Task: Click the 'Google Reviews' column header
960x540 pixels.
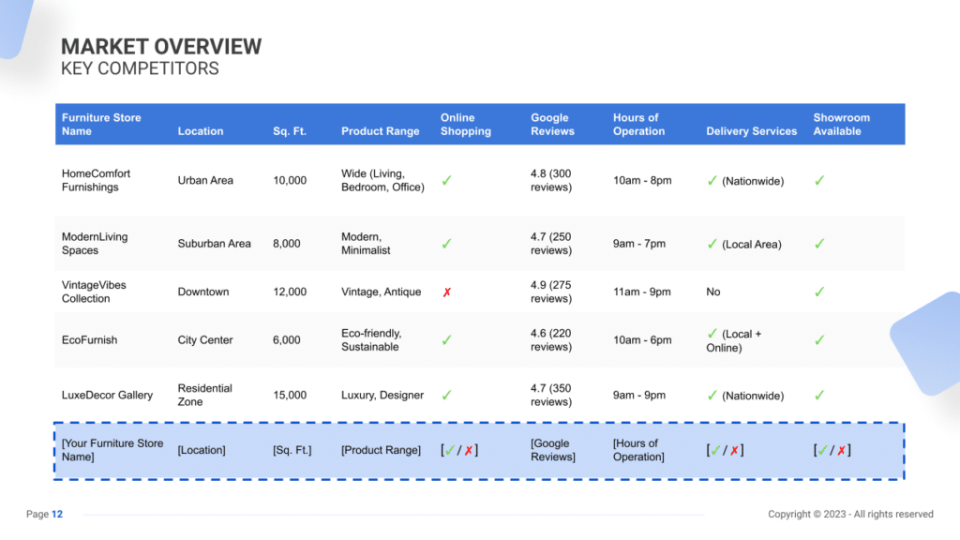Action: coord(552,125)
